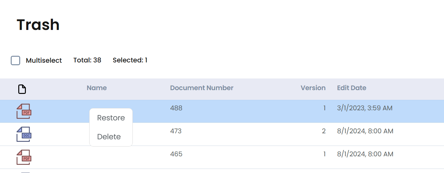Click the Selected: 1 counter

coord(130,60)
